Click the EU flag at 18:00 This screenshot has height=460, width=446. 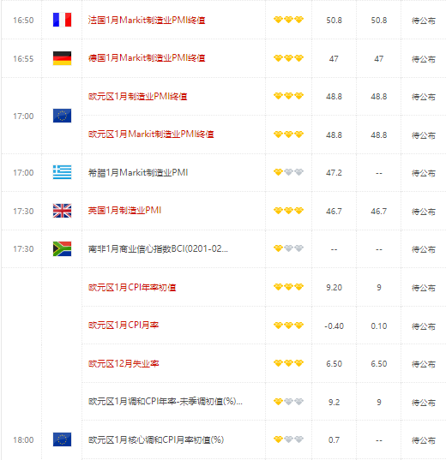62,439
